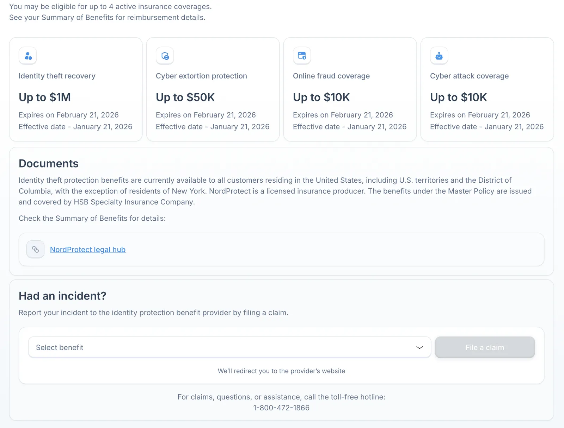
Task: Select the Identity theft recovery card title
Action: tap(57, 76)
